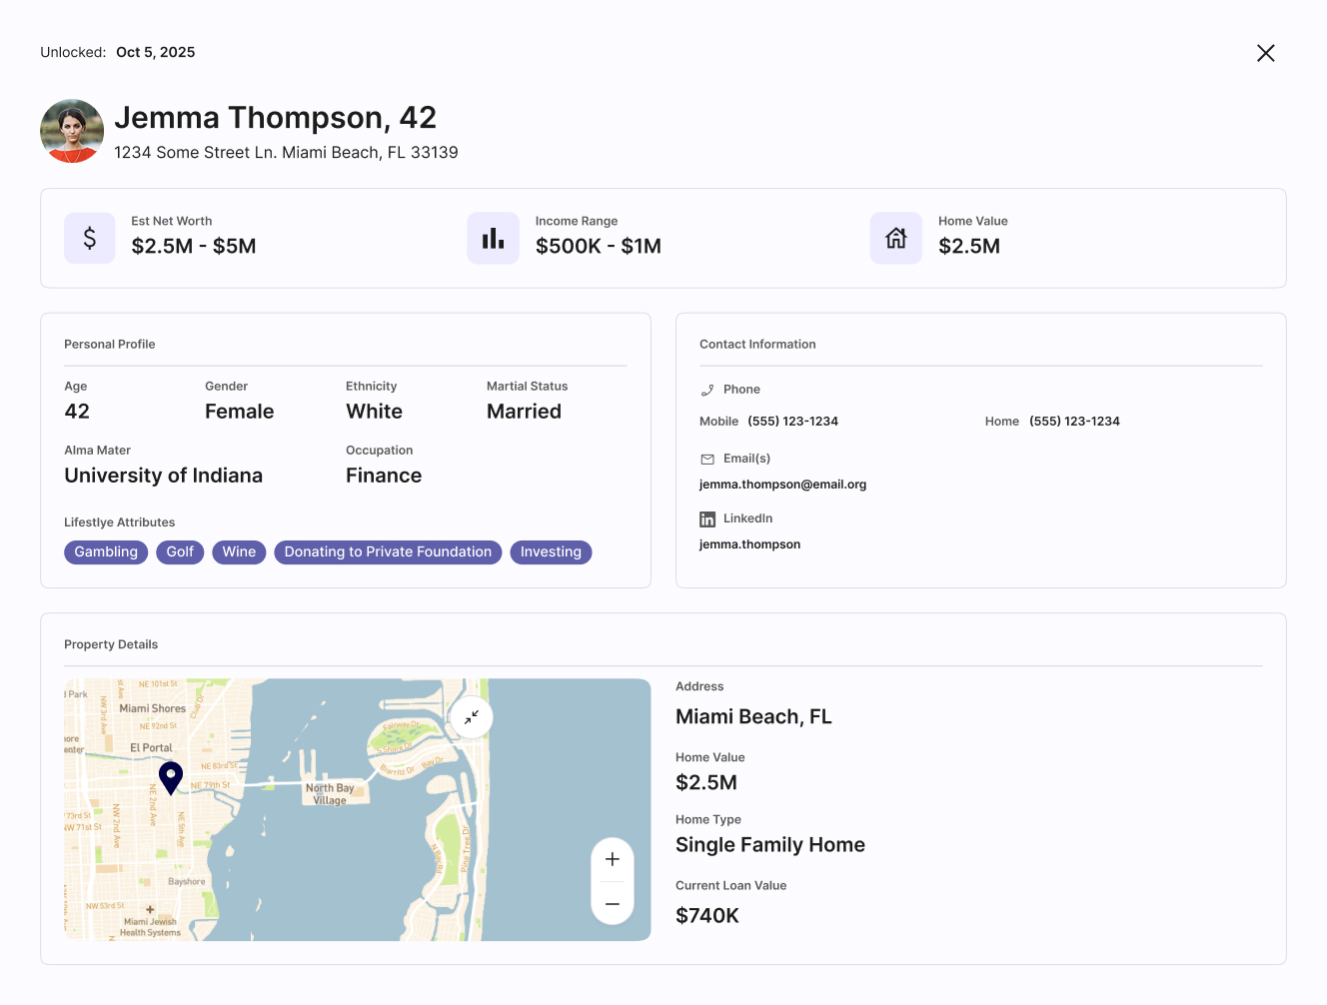This screenshot has height=1005, width=1327.
Task: Click the home value house icon
Action: pyautogui.click(x=895, y=238)
